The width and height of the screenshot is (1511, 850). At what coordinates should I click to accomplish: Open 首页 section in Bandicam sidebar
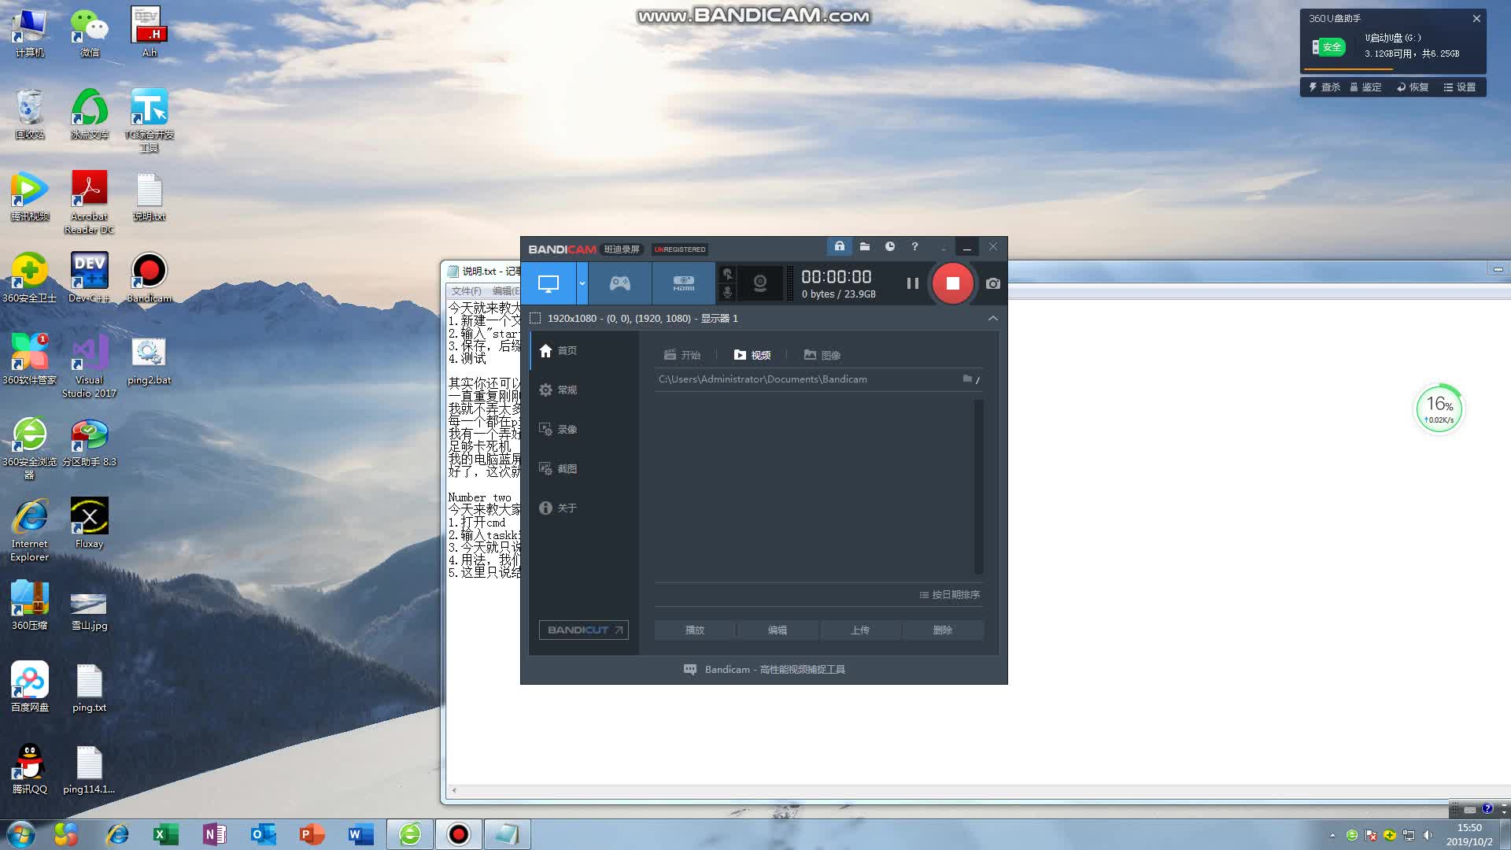[x=584, y=351]
